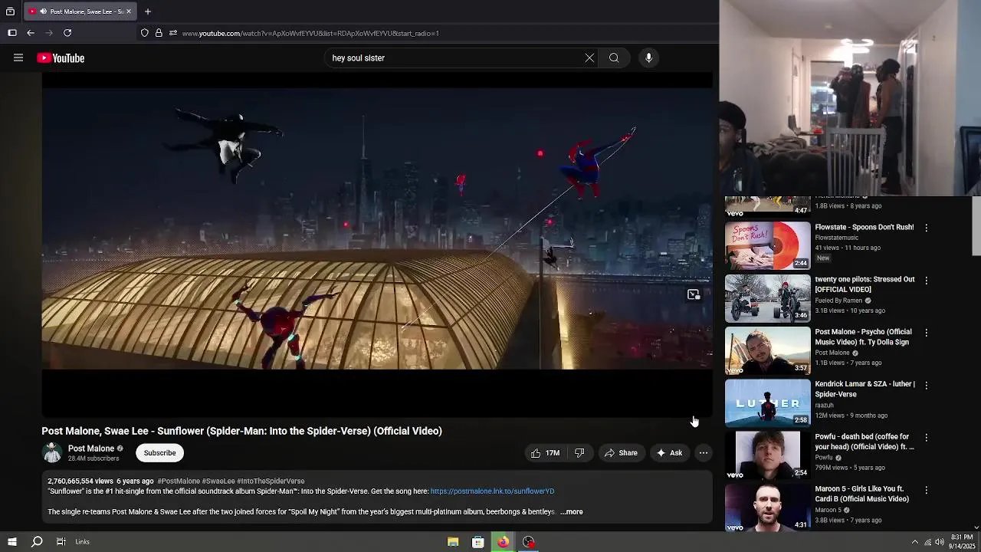Open tracking protection shield icon
Image resolution: width=981 pixels, height=552 pixels.
(144, 33)
